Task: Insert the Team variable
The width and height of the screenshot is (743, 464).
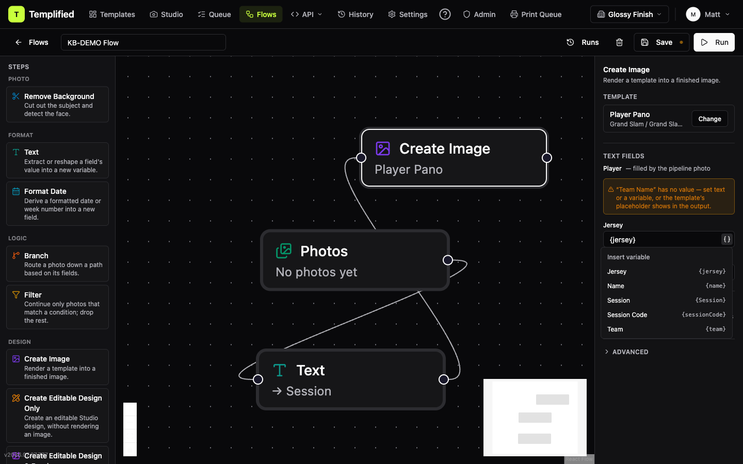Action: click(667, 329)
